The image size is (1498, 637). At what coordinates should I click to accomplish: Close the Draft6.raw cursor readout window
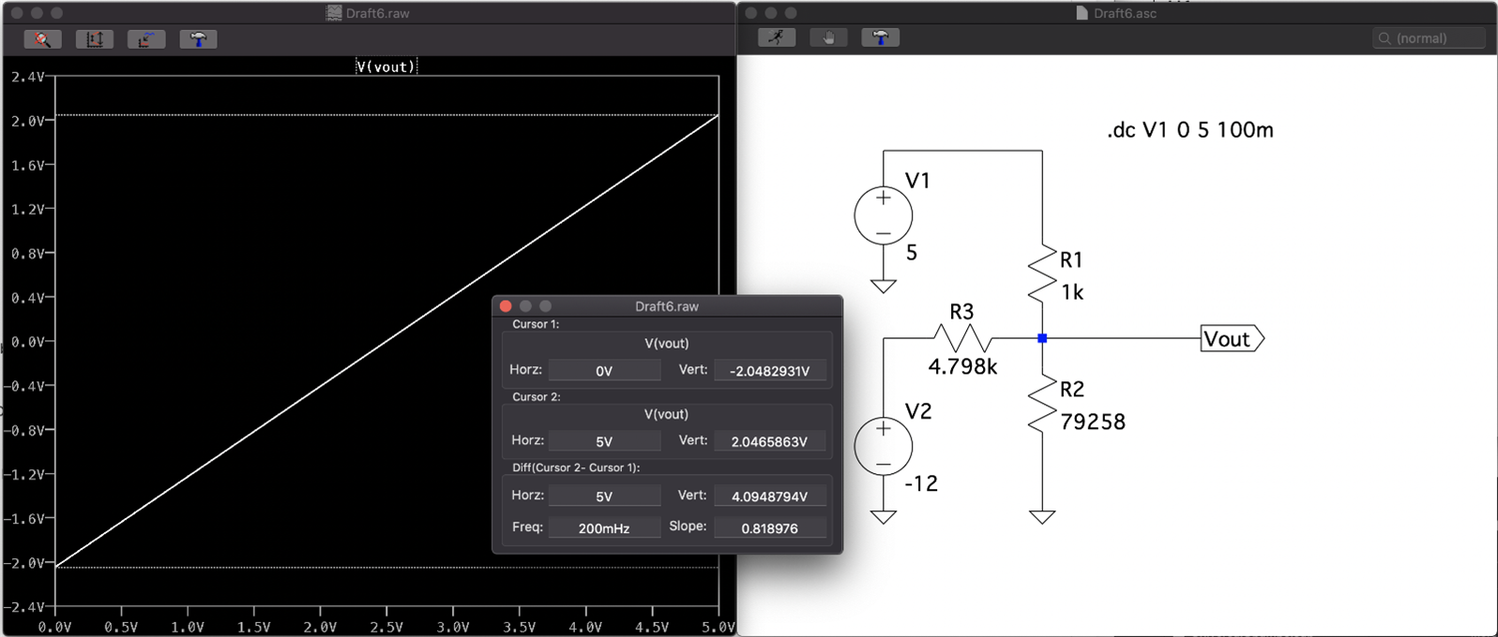pos(506,306)
